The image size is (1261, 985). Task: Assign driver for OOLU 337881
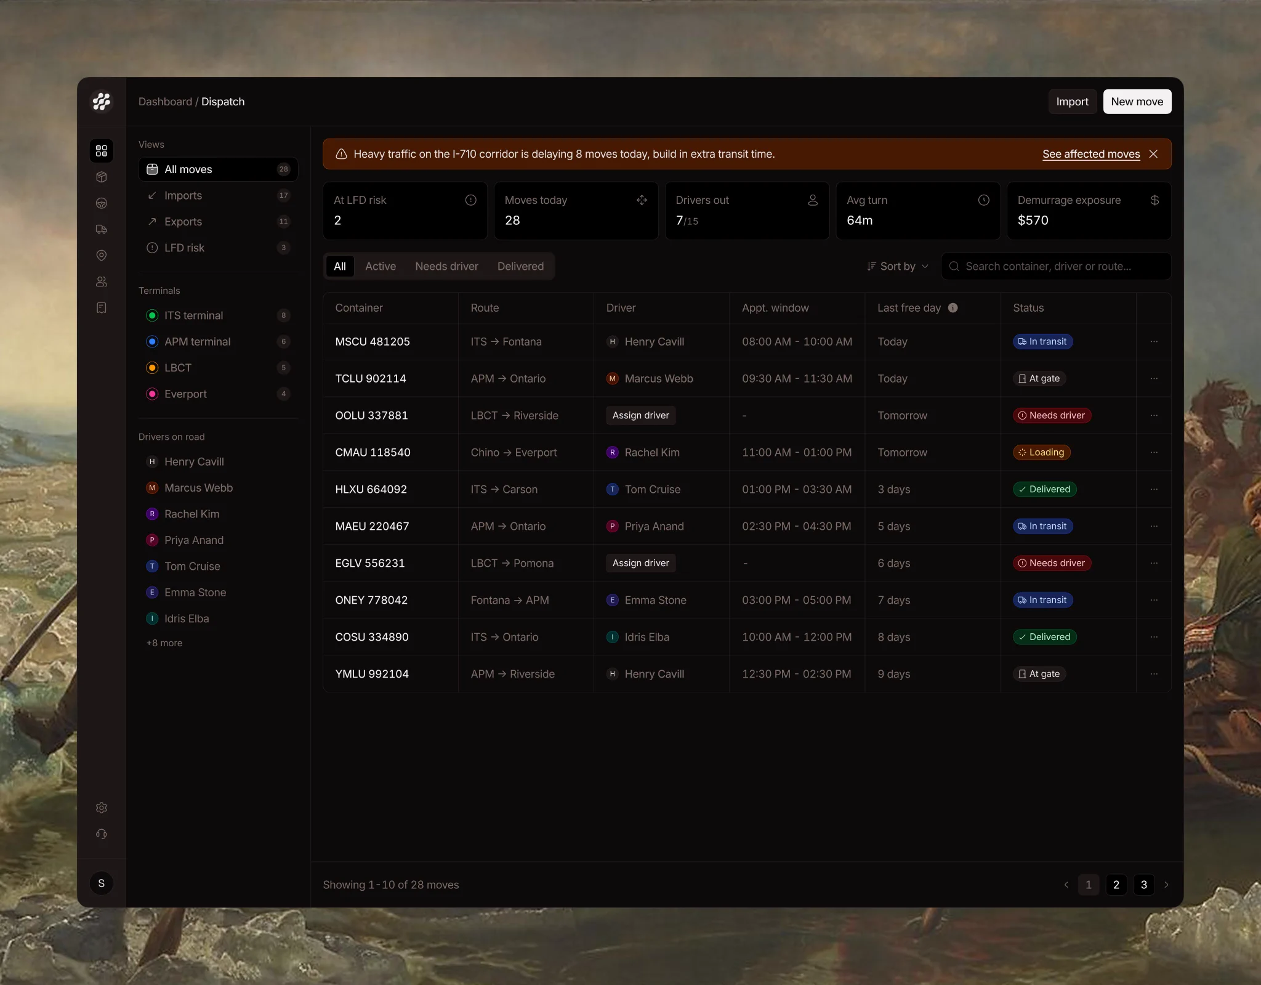point(641,415)
